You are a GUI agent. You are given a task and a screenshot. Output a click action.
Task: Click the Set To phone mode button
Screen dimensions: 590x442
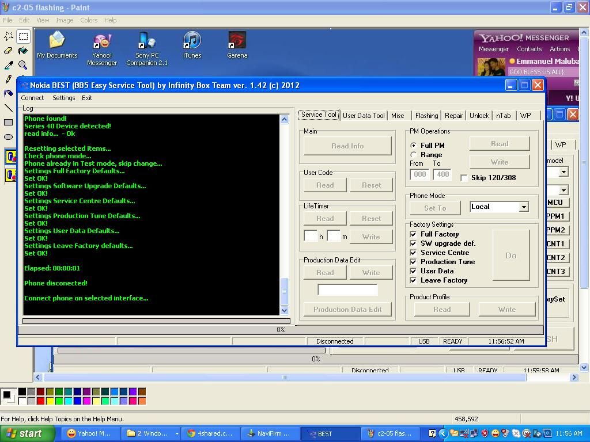pyautogui.click(x=435, y=208)
